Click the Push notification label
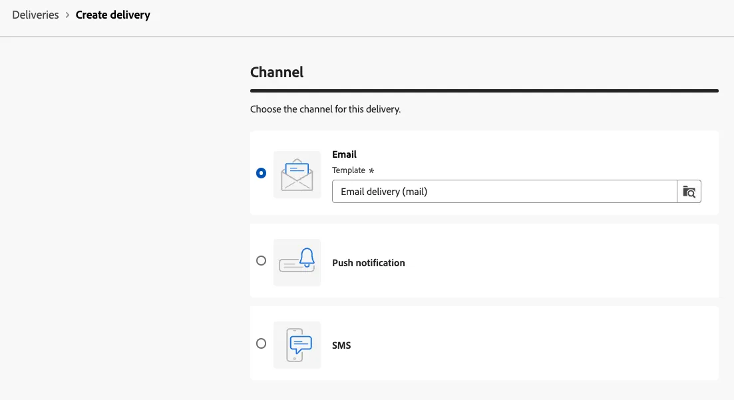Viewport: 734px width, 400px height. [369, 263]
